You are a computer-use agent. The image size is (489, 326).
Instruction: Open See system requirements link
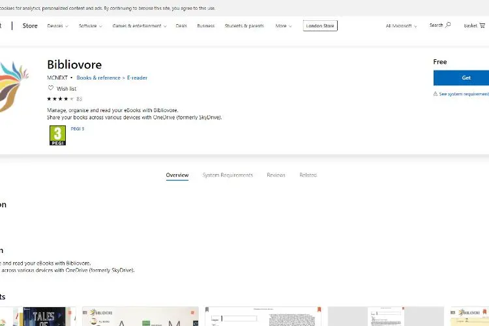(464, 94)
